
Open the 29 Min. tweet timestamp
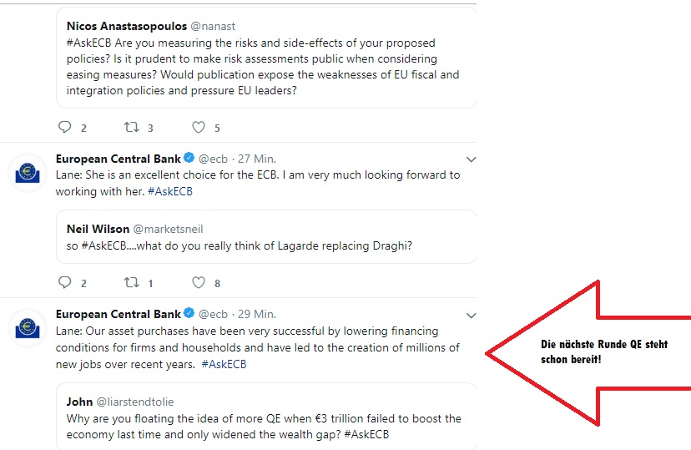[x=255, y=315]
